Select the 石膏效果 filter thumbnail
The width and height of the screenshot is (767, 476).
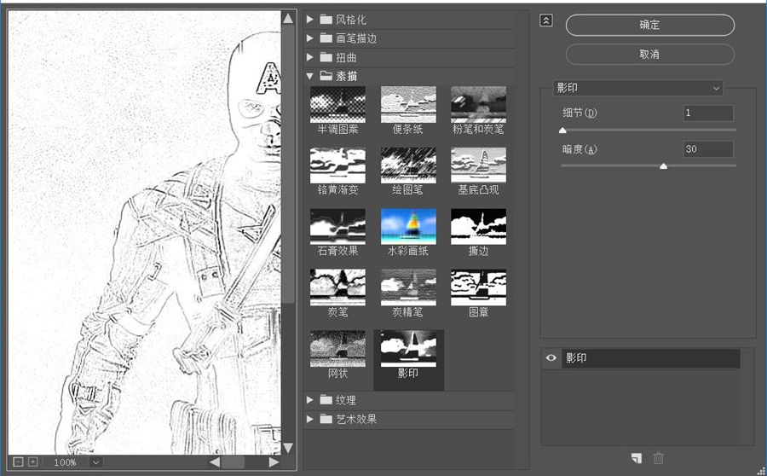tap(337, 227)
